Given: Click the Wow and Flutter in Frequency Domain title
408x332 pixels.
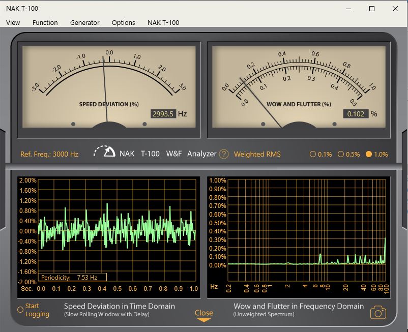Looking at the screenshot, I should tap(299, 306).
